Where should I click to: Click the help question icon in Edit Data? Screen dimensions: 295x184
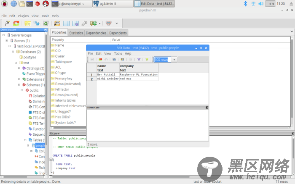coord(147,60)
